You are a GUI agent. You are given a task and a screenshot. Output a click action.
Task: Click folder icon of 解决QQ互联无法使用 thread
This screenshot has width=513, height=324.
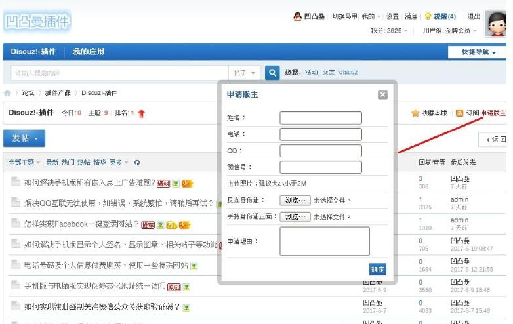pos(15,203)
